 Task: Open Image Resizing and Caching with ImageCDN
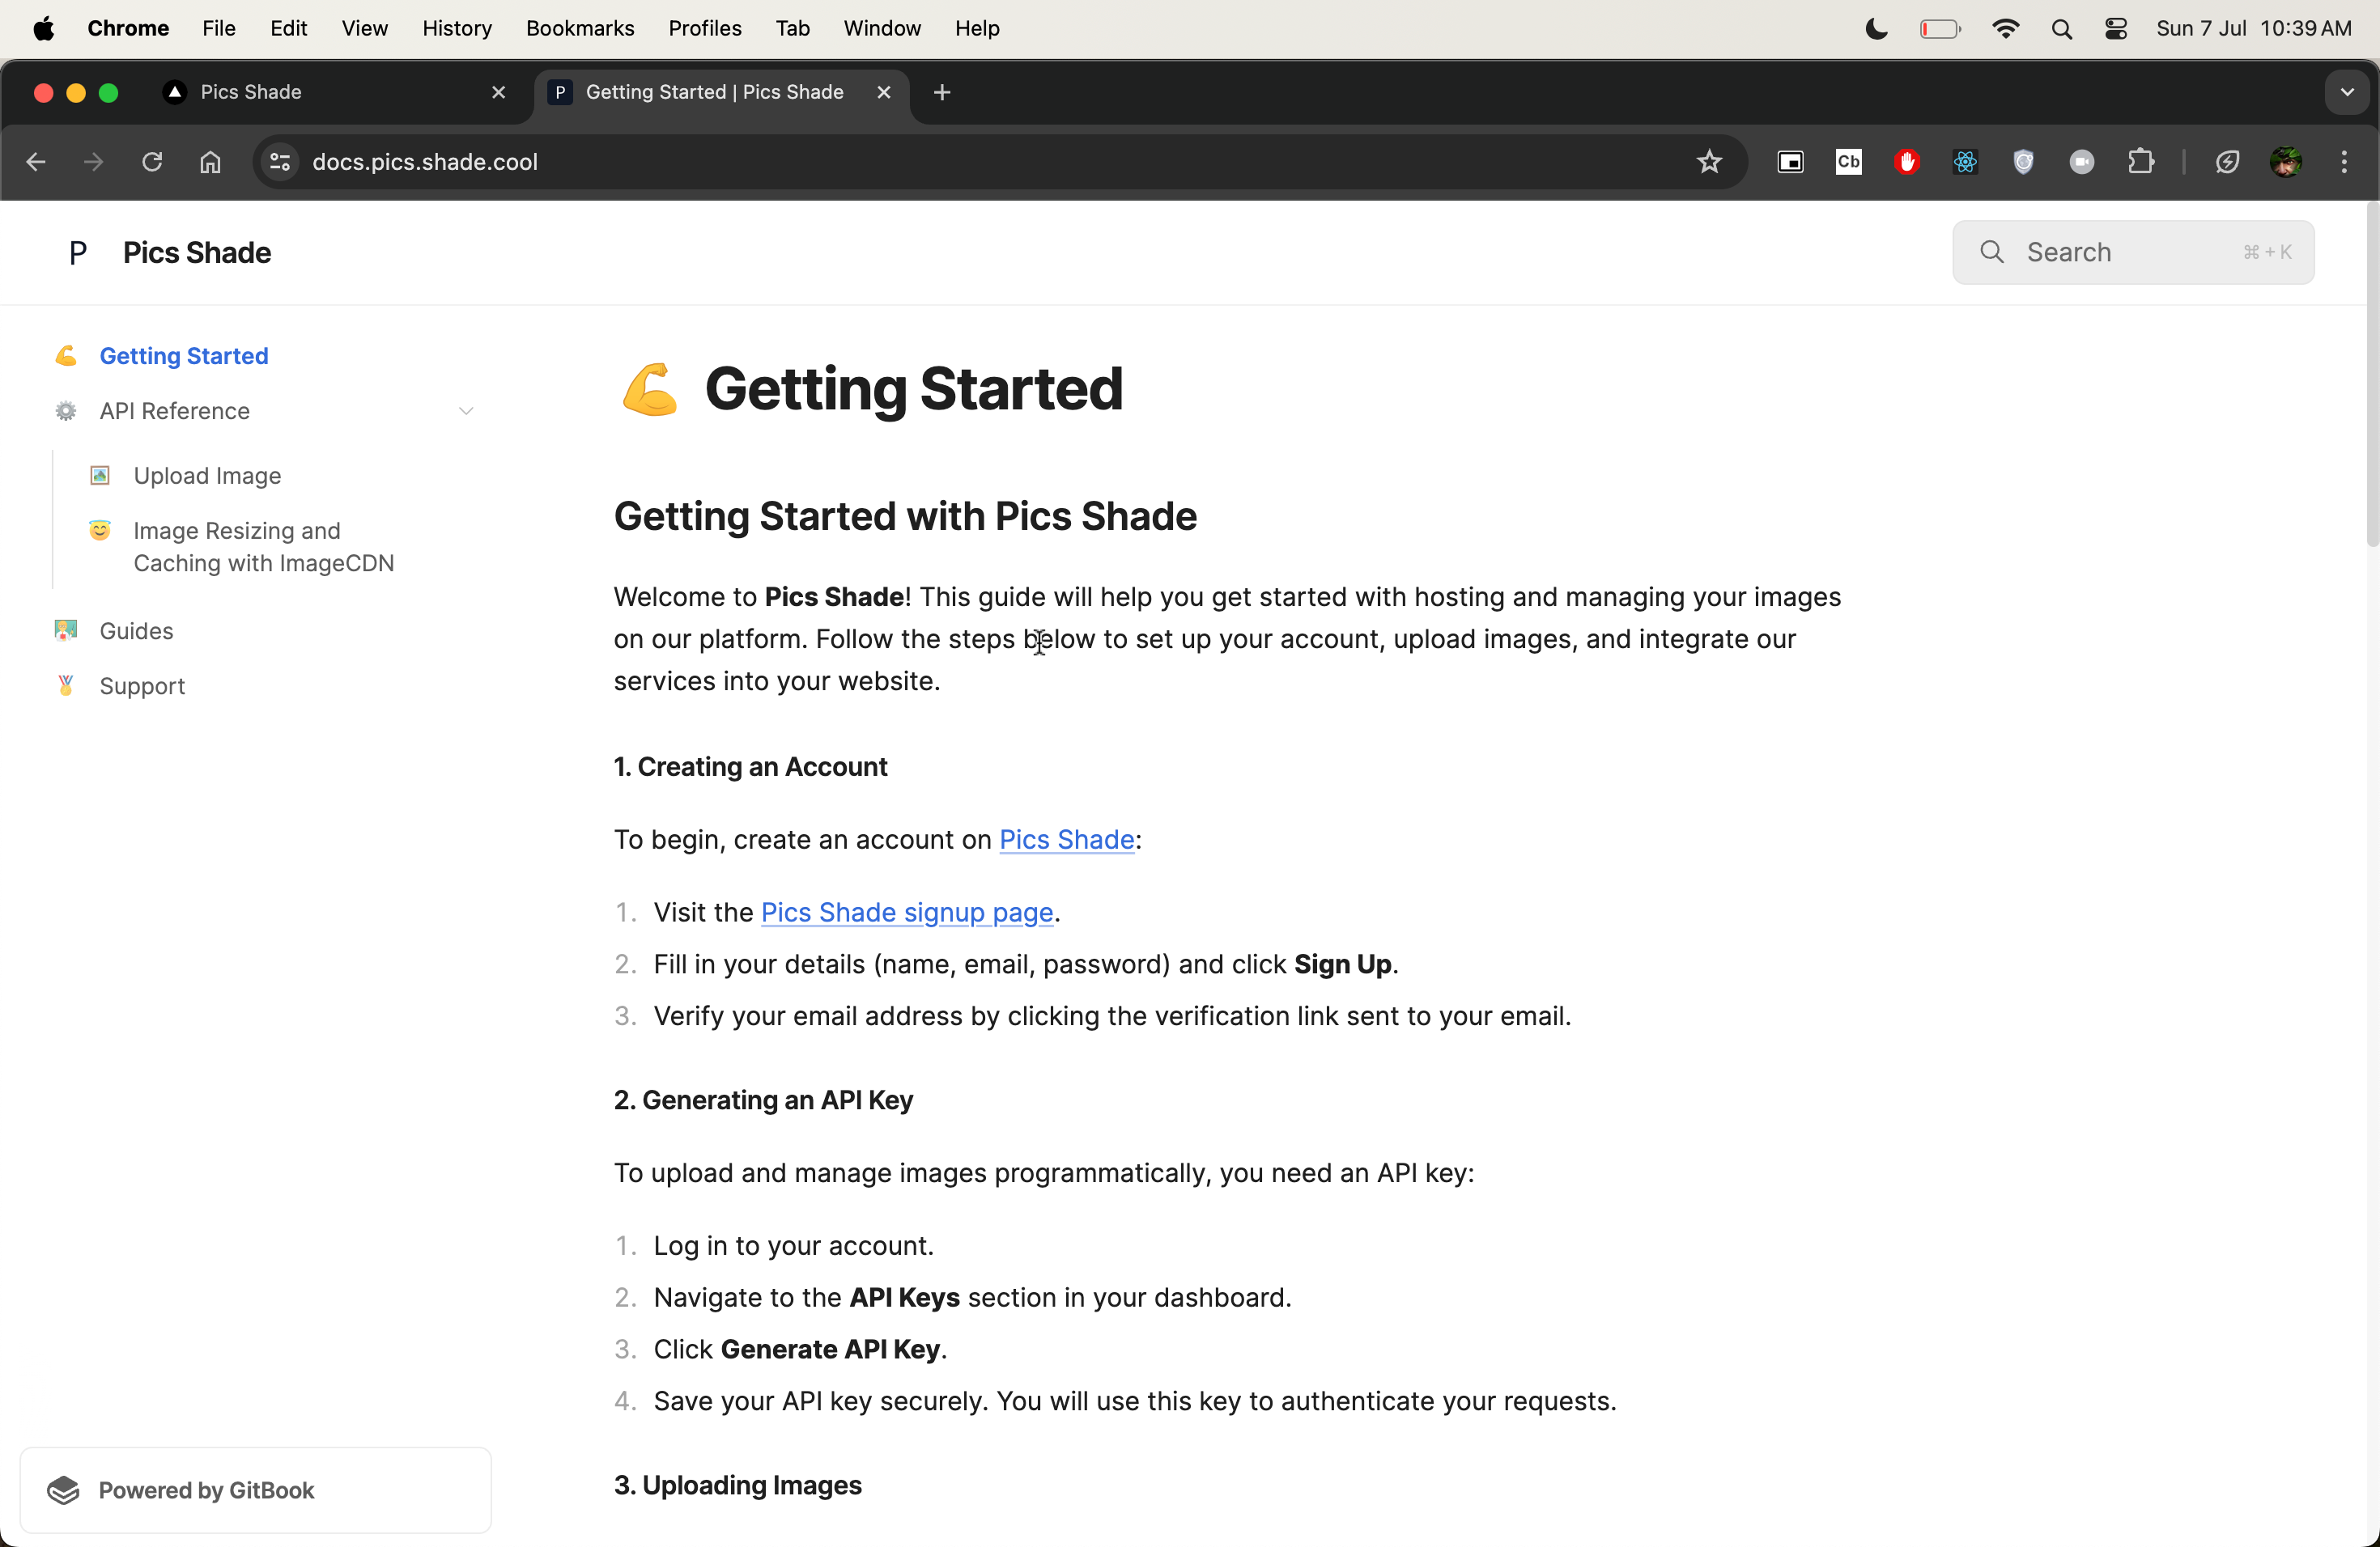pyautogui.click(x=264, y=547)
